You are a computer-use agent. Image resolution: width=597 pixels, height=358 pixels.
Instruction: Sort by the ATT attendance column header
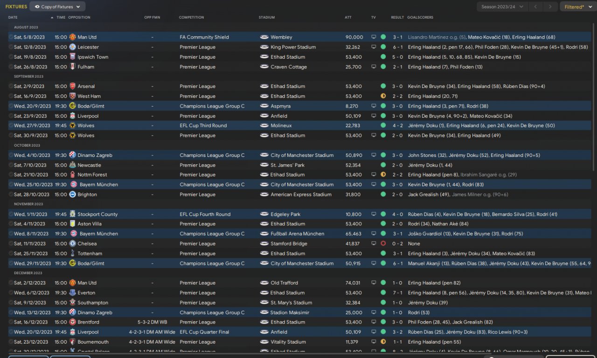click(348, 18)
